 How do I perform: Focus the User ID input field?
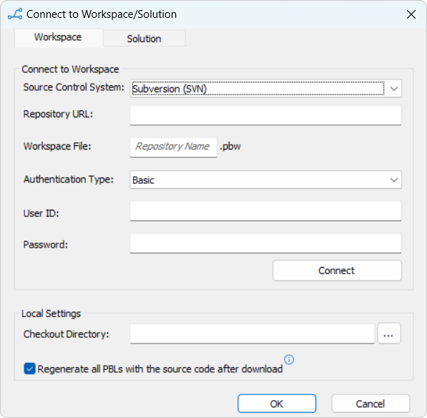pyautogui.click(x=265, y=211)
